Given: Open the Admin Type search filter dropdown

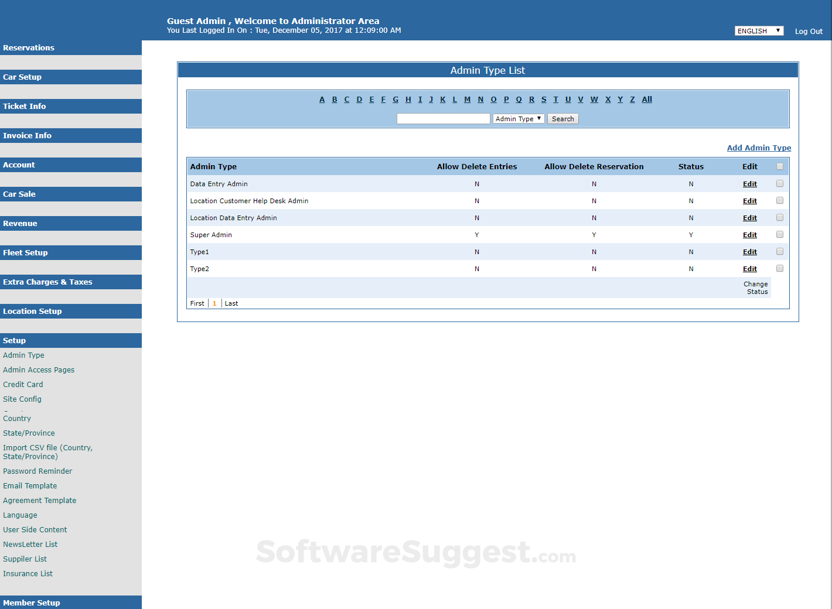Looking at the screenshot, I should pyautogui.click(x=518, y=118).
